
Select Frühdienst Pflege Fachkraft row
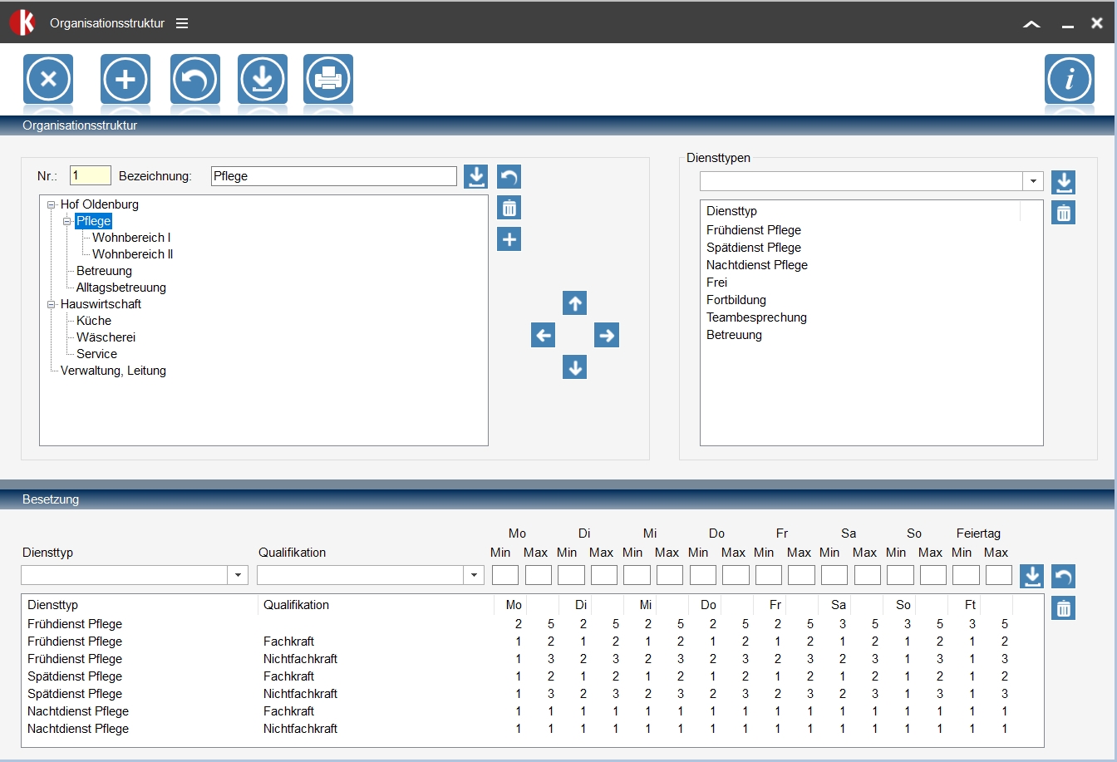coord(532,642)
